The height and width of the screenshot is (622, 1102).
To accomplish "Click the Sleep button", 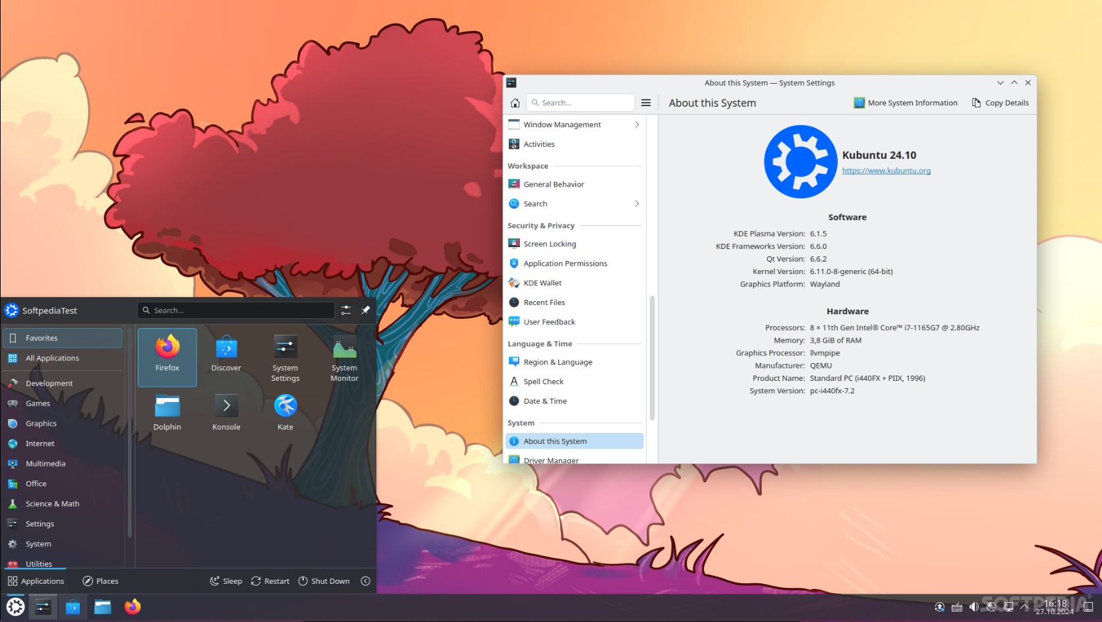I will pyautogui.click(x=226, y=581).
